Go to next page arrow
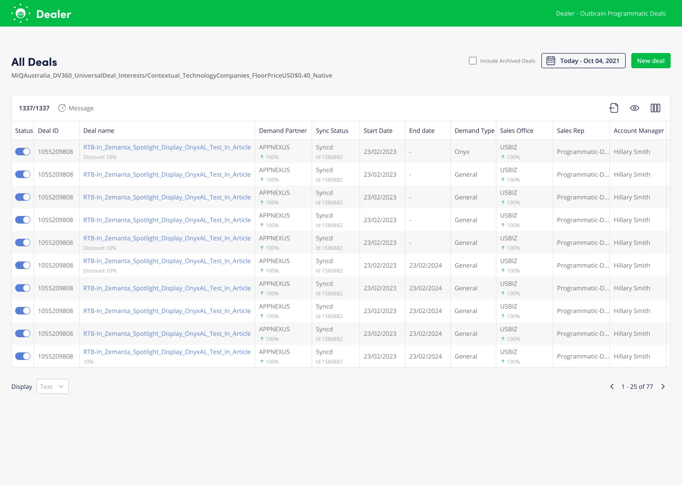 663,386
